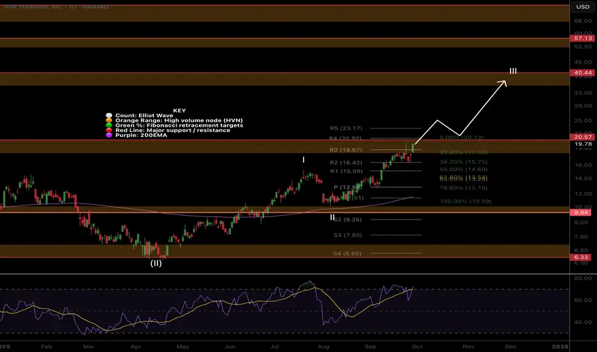The image size is (597, 352).
Task: Click the white Elliott Wave legend dot
Action: 109,115
